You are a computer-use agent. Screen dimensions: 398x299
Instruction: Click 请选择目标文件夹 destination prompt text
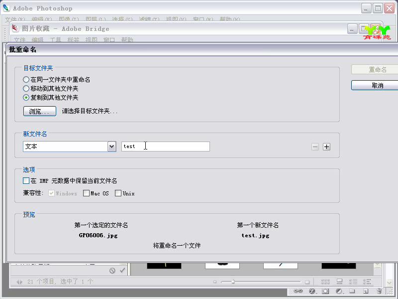[90, 111]
